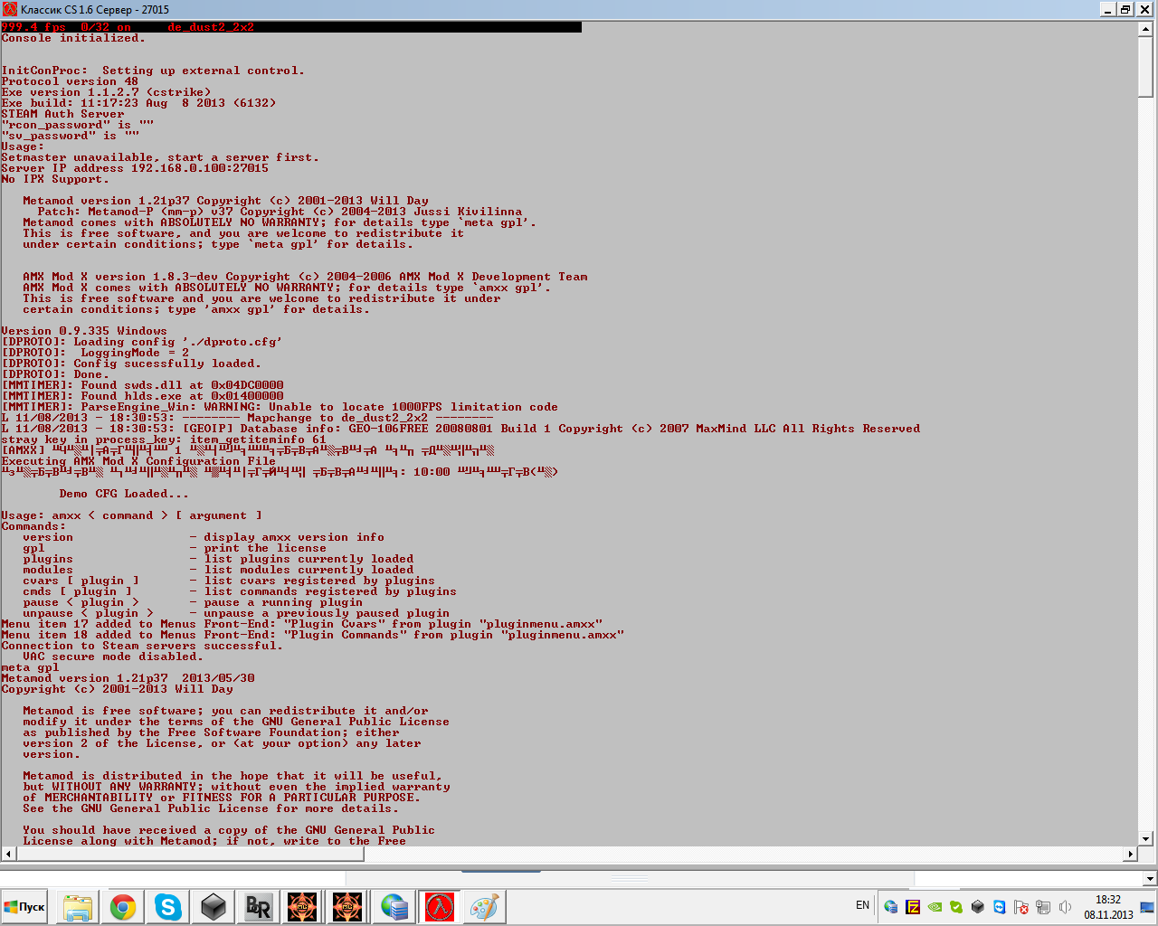Click 'Menu item 18 added' line
The image size is (1158, 926).
[312, 635]
